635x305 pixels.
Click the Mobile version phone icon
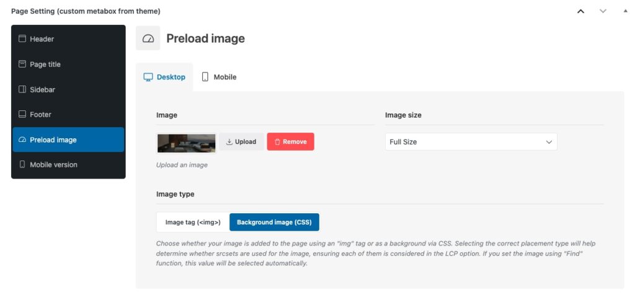tap(22, 165)
